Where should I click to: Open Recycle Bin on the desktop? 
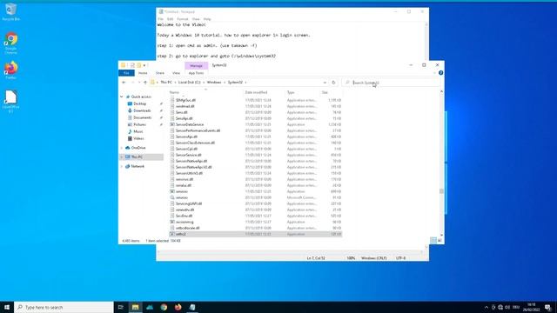[10, 11]
